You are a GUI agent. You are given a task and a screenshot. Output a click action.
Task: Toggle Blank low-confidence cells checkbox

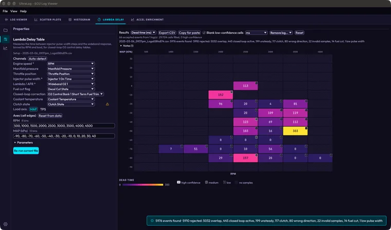[x=204, y=33]
